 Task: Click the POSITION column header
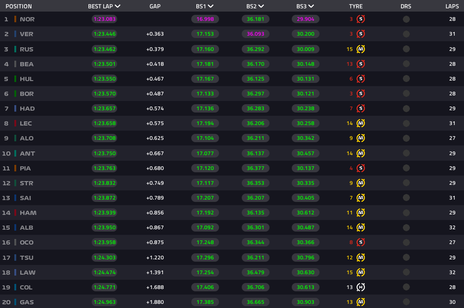coord(19,6)
